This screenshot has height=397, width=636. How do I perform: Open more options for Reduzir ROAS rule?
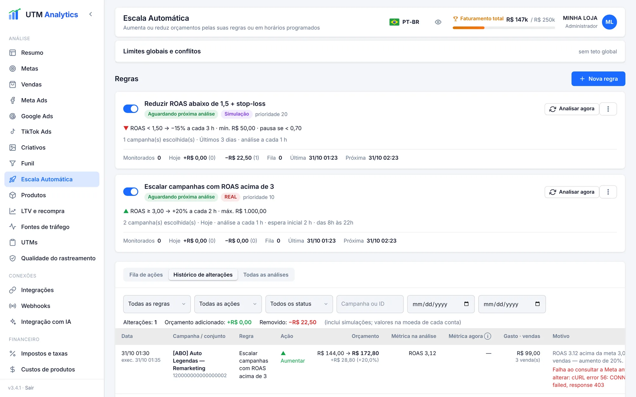pos(608,109)
